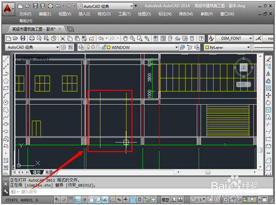Select the Polygon draw tool
Viewport: 276px width, 205px height.
tap(6, 81)
